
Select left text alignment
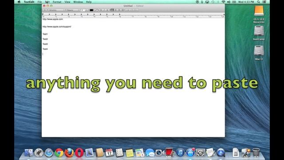(x=112, y=10)
